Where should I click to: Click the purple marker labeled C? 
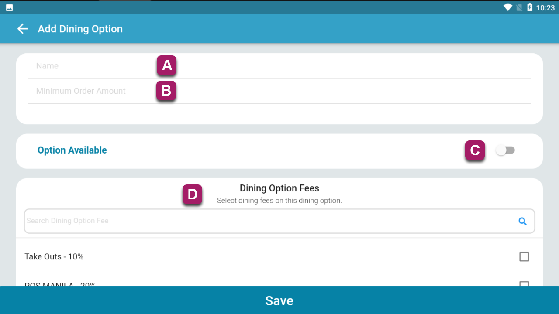475,150
